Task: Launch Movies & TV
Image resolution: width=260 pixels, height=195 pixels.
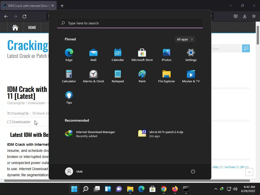Action: tap(191, 76)
